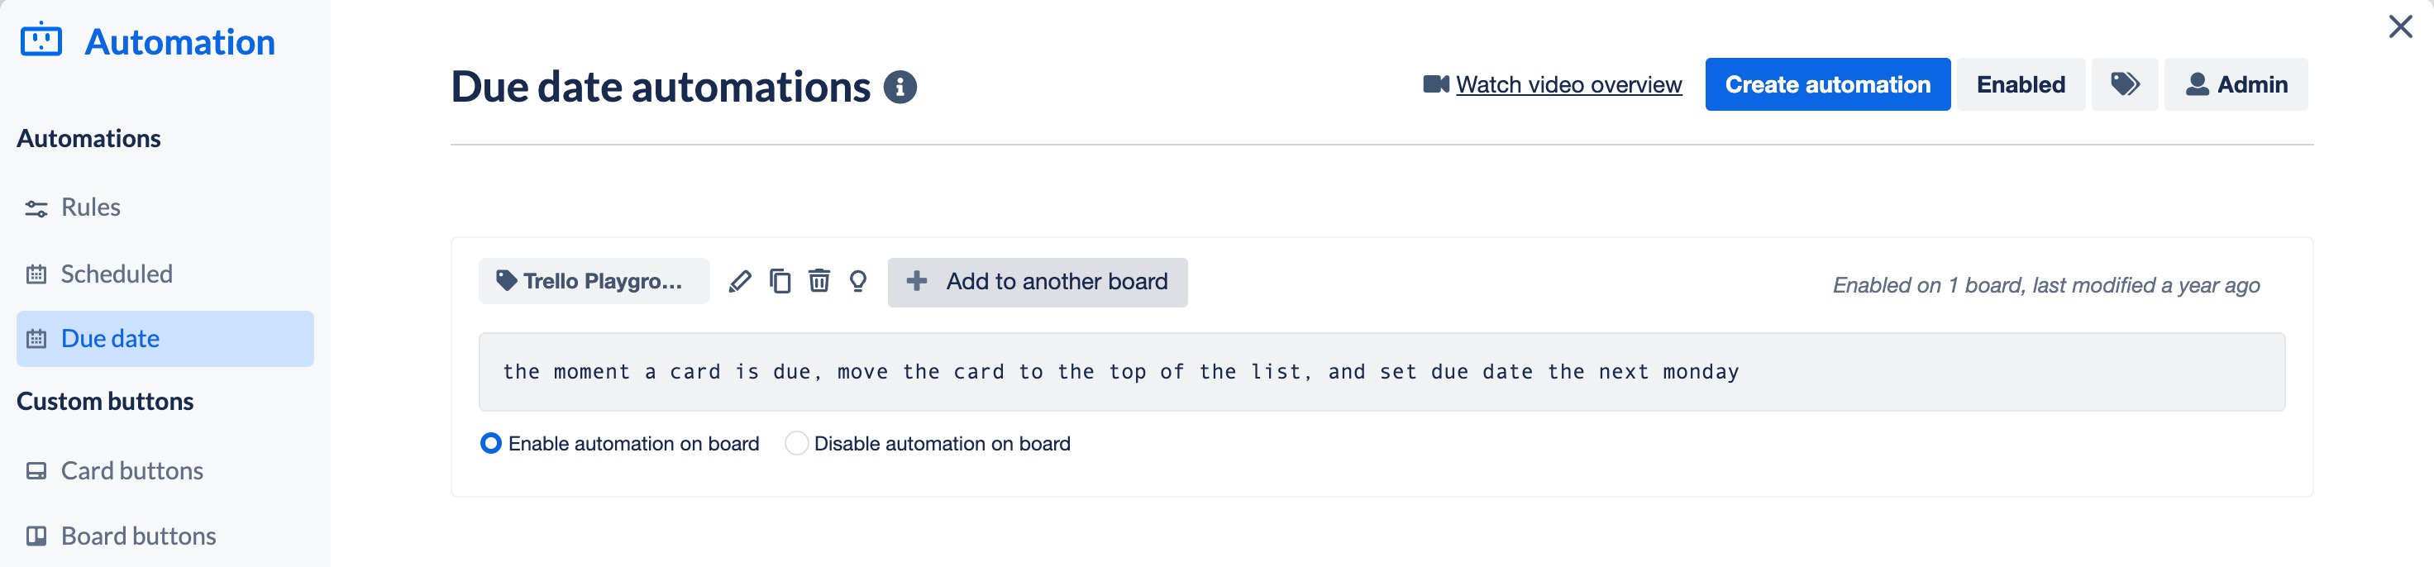The width and height of the screenshot is (2434, 567).
Task: Open Card buttons section
Action: (131, 469)
